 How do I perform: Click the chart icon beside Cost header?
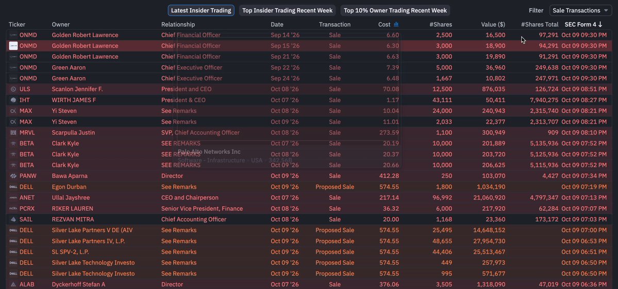(396, 24)
